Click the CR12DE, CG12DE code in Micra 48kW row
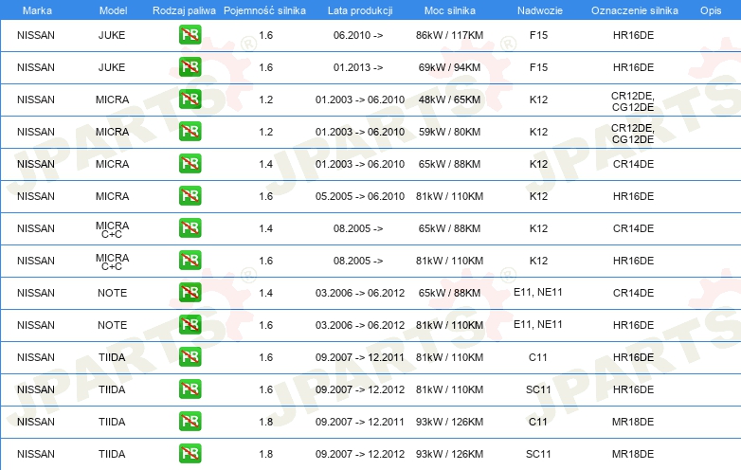The image size is (741, 470). click(x=633, y=99)
